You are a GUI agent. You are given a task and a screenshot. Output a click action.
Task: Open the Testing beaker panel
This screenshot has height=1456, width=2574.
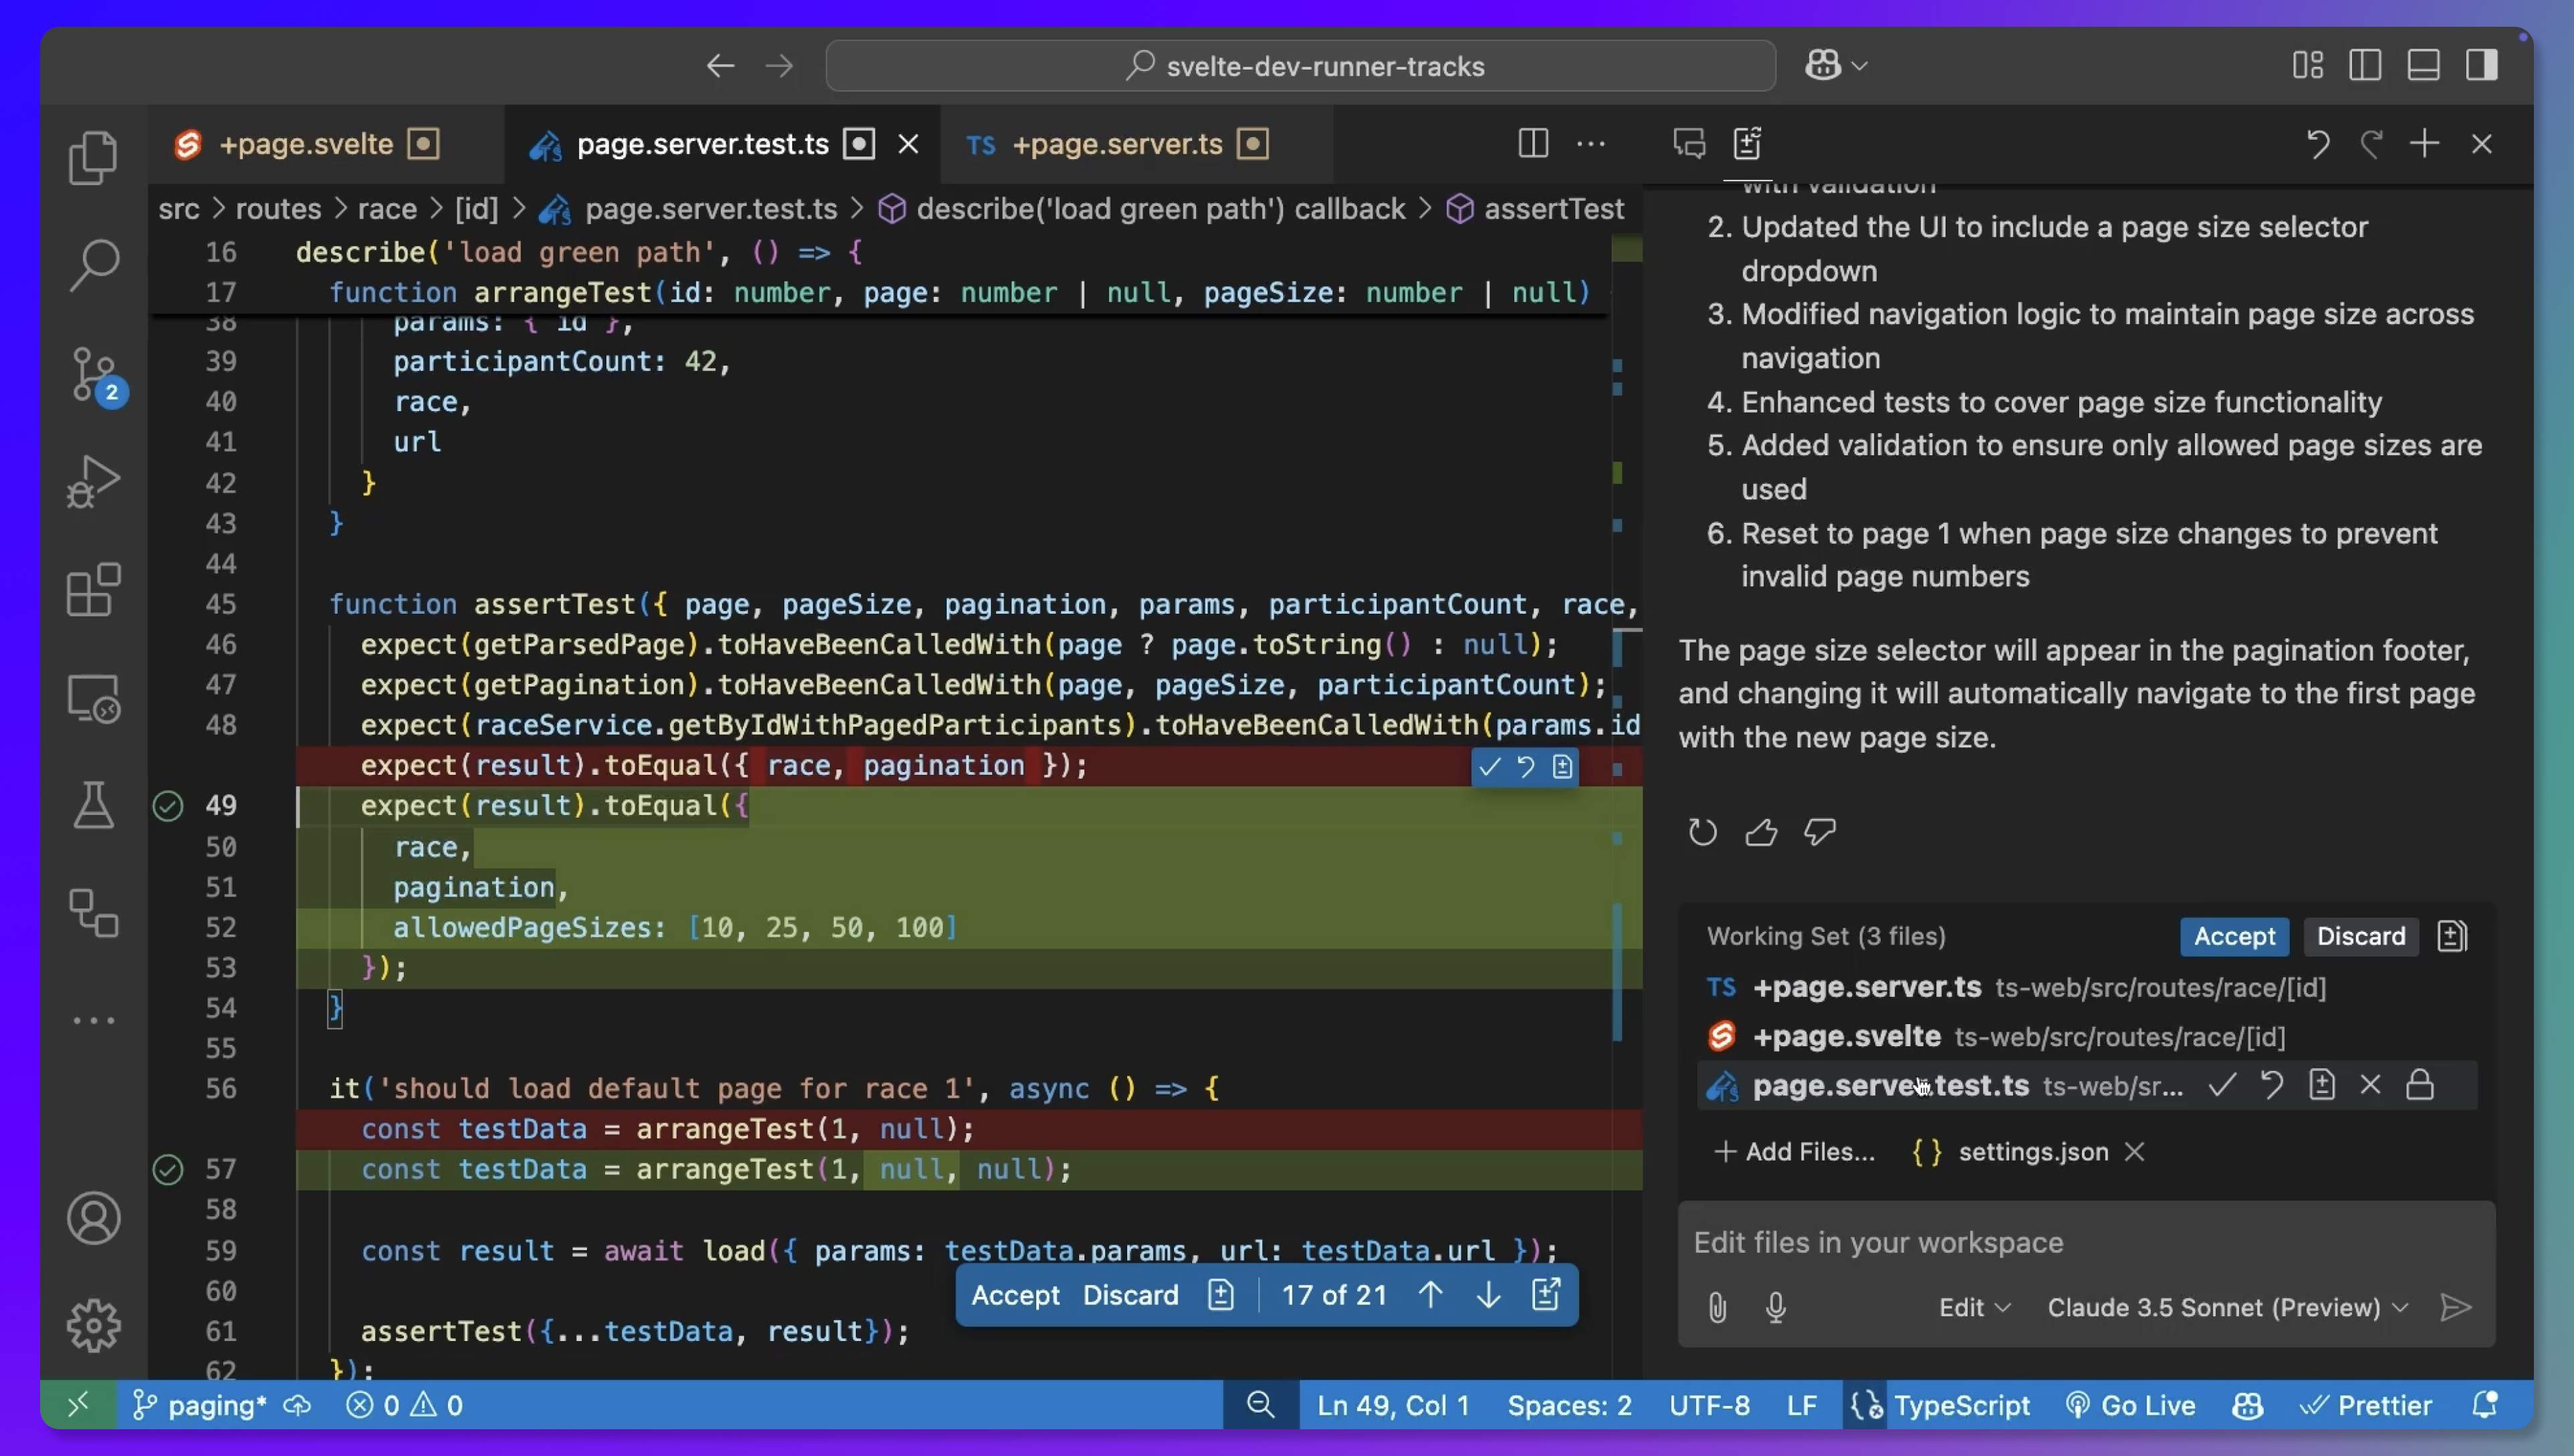point(93,805)
